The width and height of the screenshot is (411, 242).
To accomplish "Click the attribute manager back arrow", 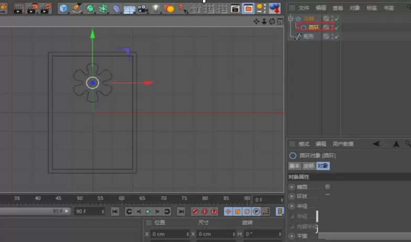I will pyautogui.click(x=376, y=144).
